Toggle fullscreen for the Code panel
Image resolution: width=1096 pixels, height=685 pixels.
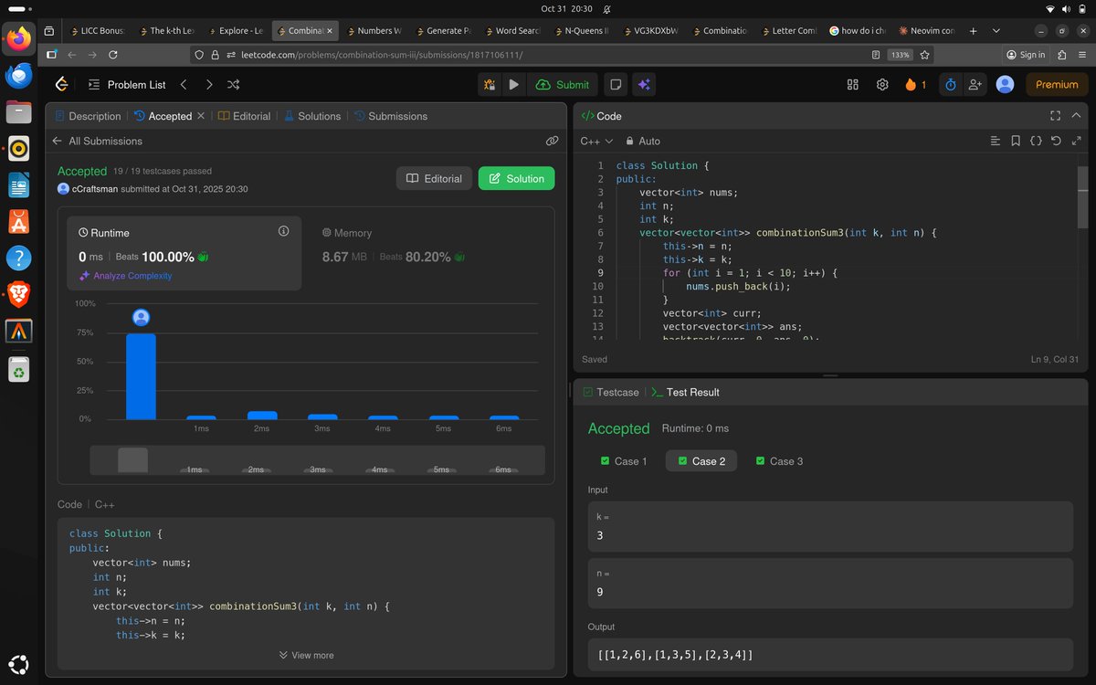point(1055,116)
